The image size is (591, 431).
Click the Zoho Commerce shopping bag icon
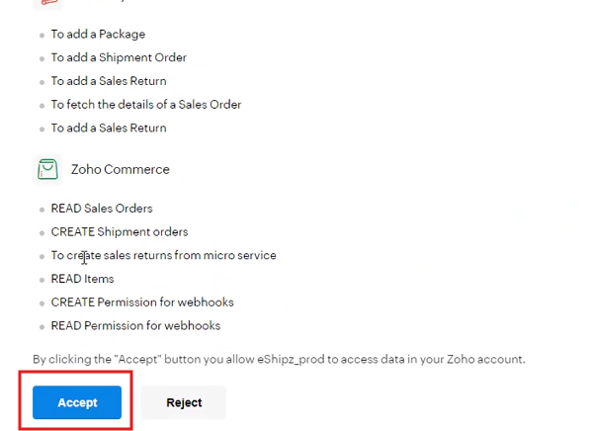click(x=47, y=169)
